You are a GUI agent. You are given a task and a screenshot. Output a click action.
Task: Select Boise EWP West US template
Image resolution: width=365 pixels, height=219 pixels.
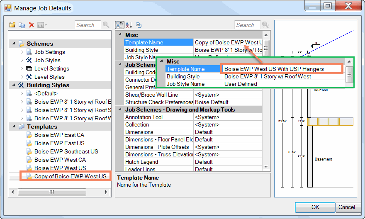coord(60,168)
